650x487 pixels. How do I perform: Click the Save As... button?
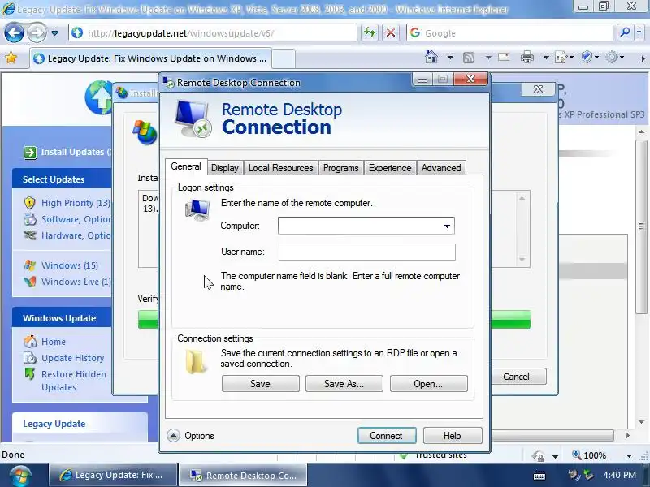click(x=344, y=384)
